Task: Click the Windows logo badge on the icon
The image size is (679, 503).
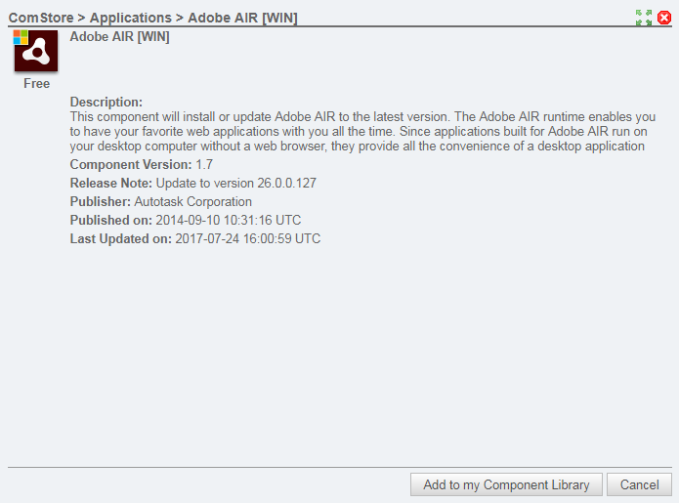Action: coord(21,37)
